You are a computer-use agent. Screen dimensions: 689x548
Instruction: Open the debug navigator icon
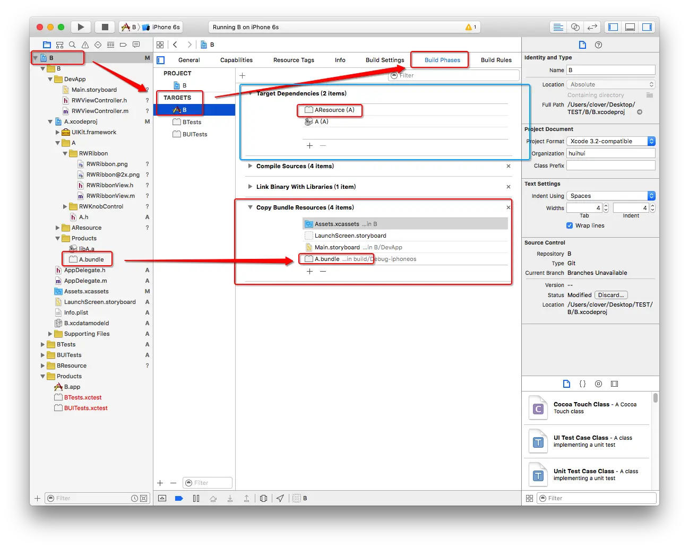[110, 45]
